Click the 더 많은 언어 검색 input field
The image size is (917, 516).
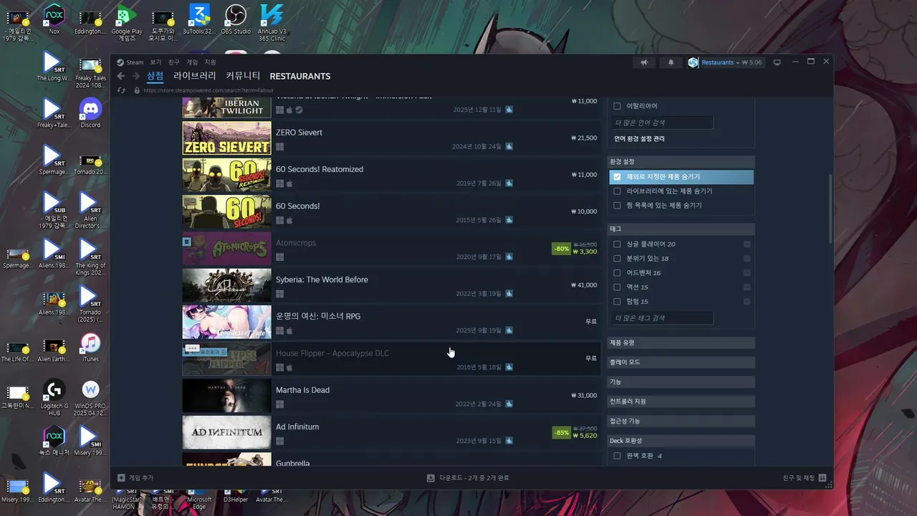click(x=663, y=123)
